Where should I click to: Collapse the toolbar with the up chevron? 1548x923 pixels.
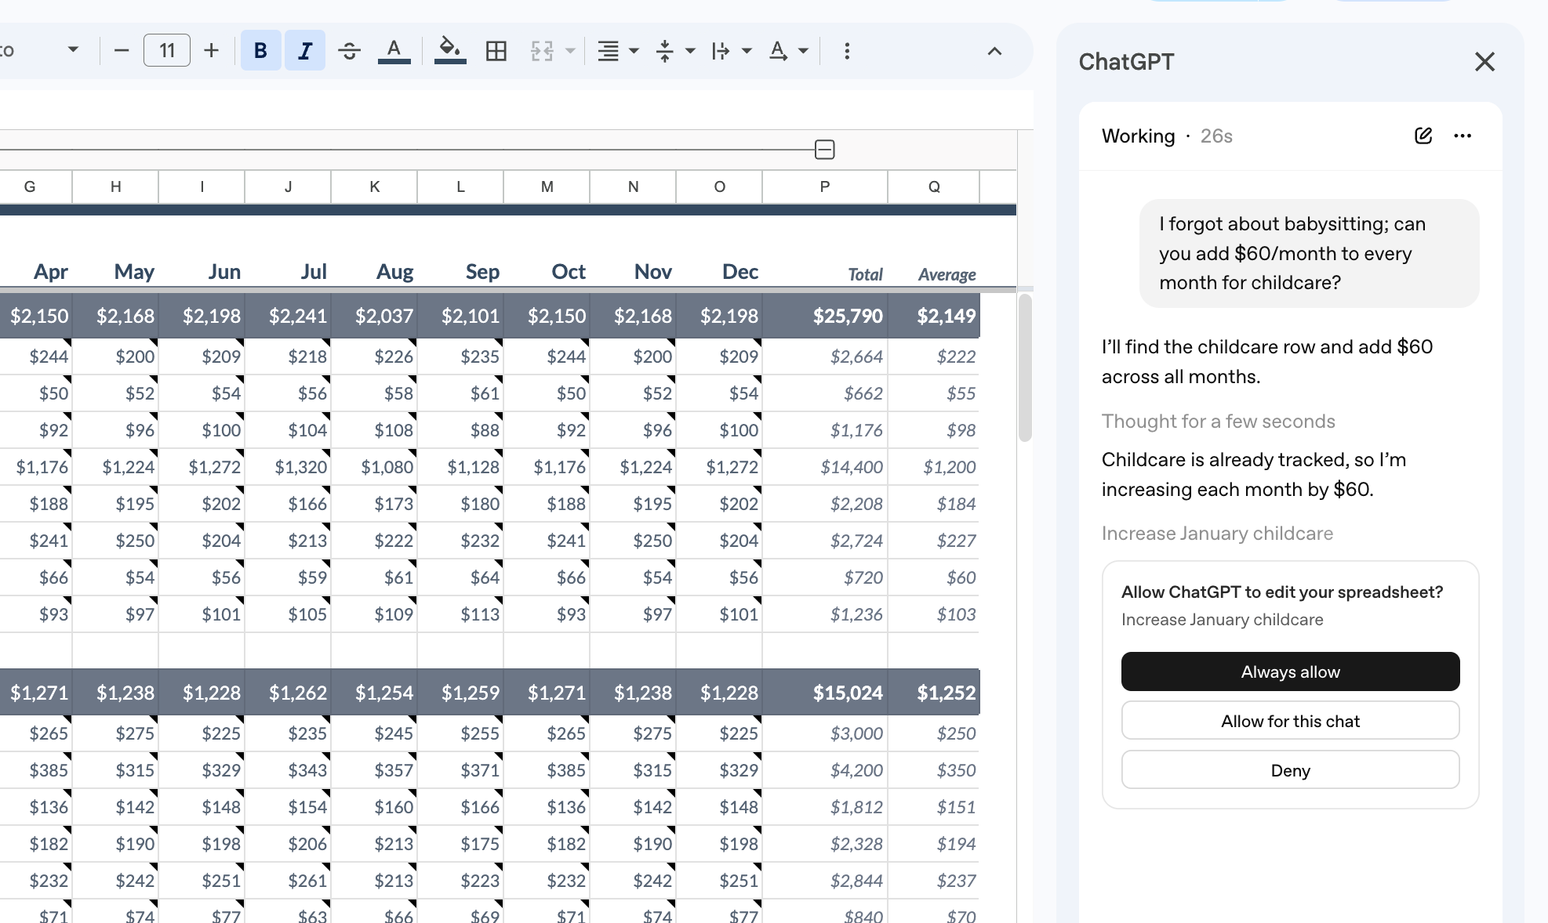click(994, 51)
